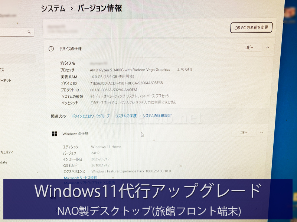This screenshot has height=222, width=297.
Task: Select the キュリティ sidebar item
Action: (x=6, y=152)
